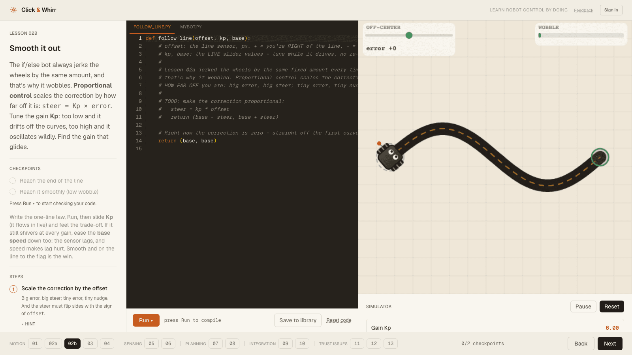This screenshot has width=632, height=355.
Task: Click the 'Reach the end of the line' checkpoint circle
Action: [x=13, y=181]
